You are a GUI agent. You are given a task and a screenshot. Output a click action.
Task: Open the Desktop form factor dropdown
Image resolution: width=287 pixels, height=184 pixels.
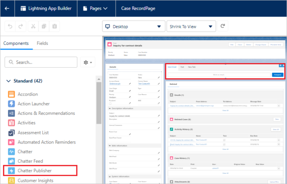pos(132,27)
